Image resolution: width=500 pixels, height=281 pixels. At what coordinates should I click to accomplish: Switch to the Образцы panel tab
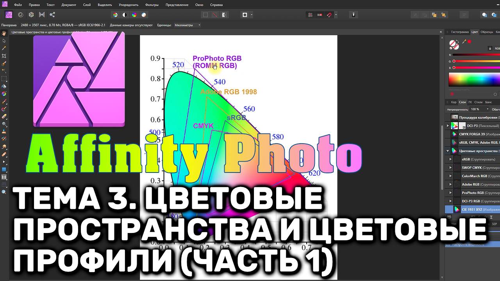pos(487,32)
